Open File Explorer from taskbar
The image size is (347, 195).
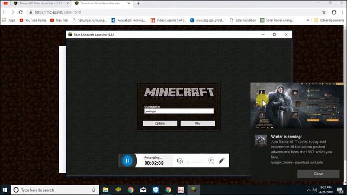(106, 190)
